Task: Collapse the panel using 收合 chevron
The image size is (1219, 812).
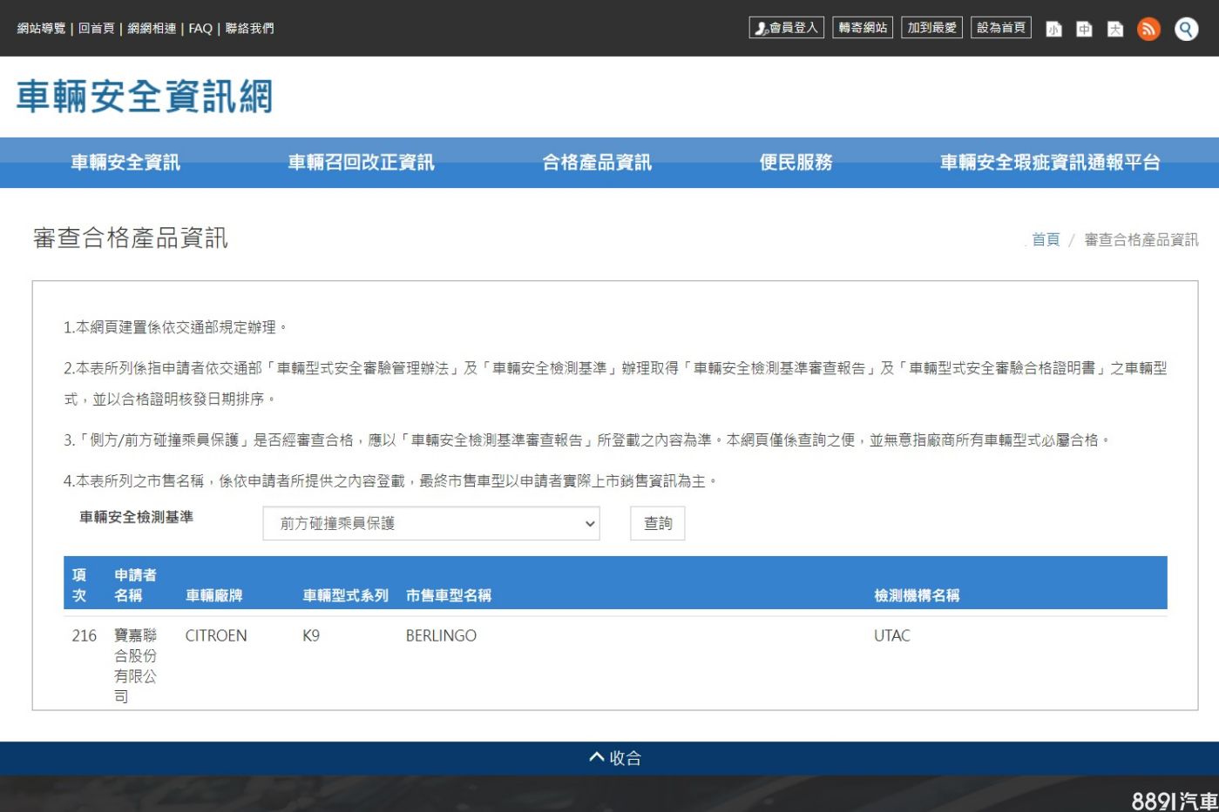Action: [x=614, y=758]
